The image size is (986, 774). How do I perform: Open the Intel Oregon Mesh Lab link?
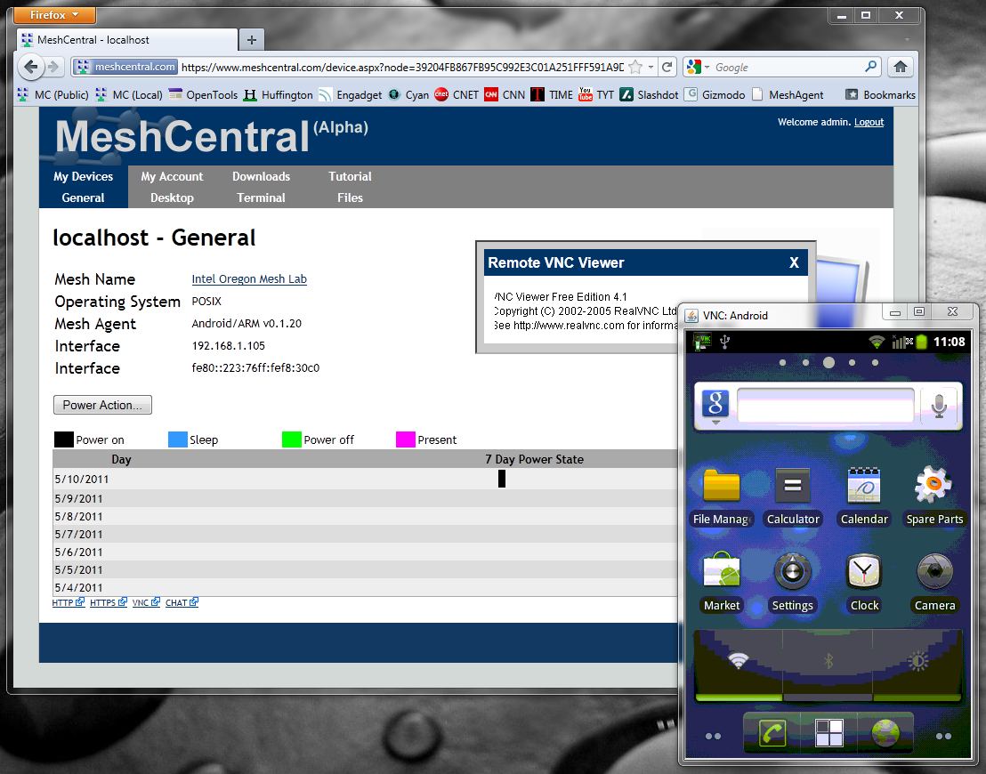249,279
